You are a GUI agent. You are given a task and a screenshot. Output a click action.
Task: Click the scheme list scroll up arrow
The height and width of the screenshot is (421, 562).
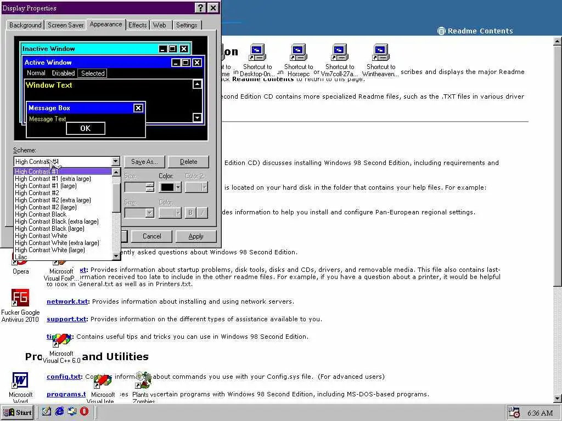click(x=116, y=172)
